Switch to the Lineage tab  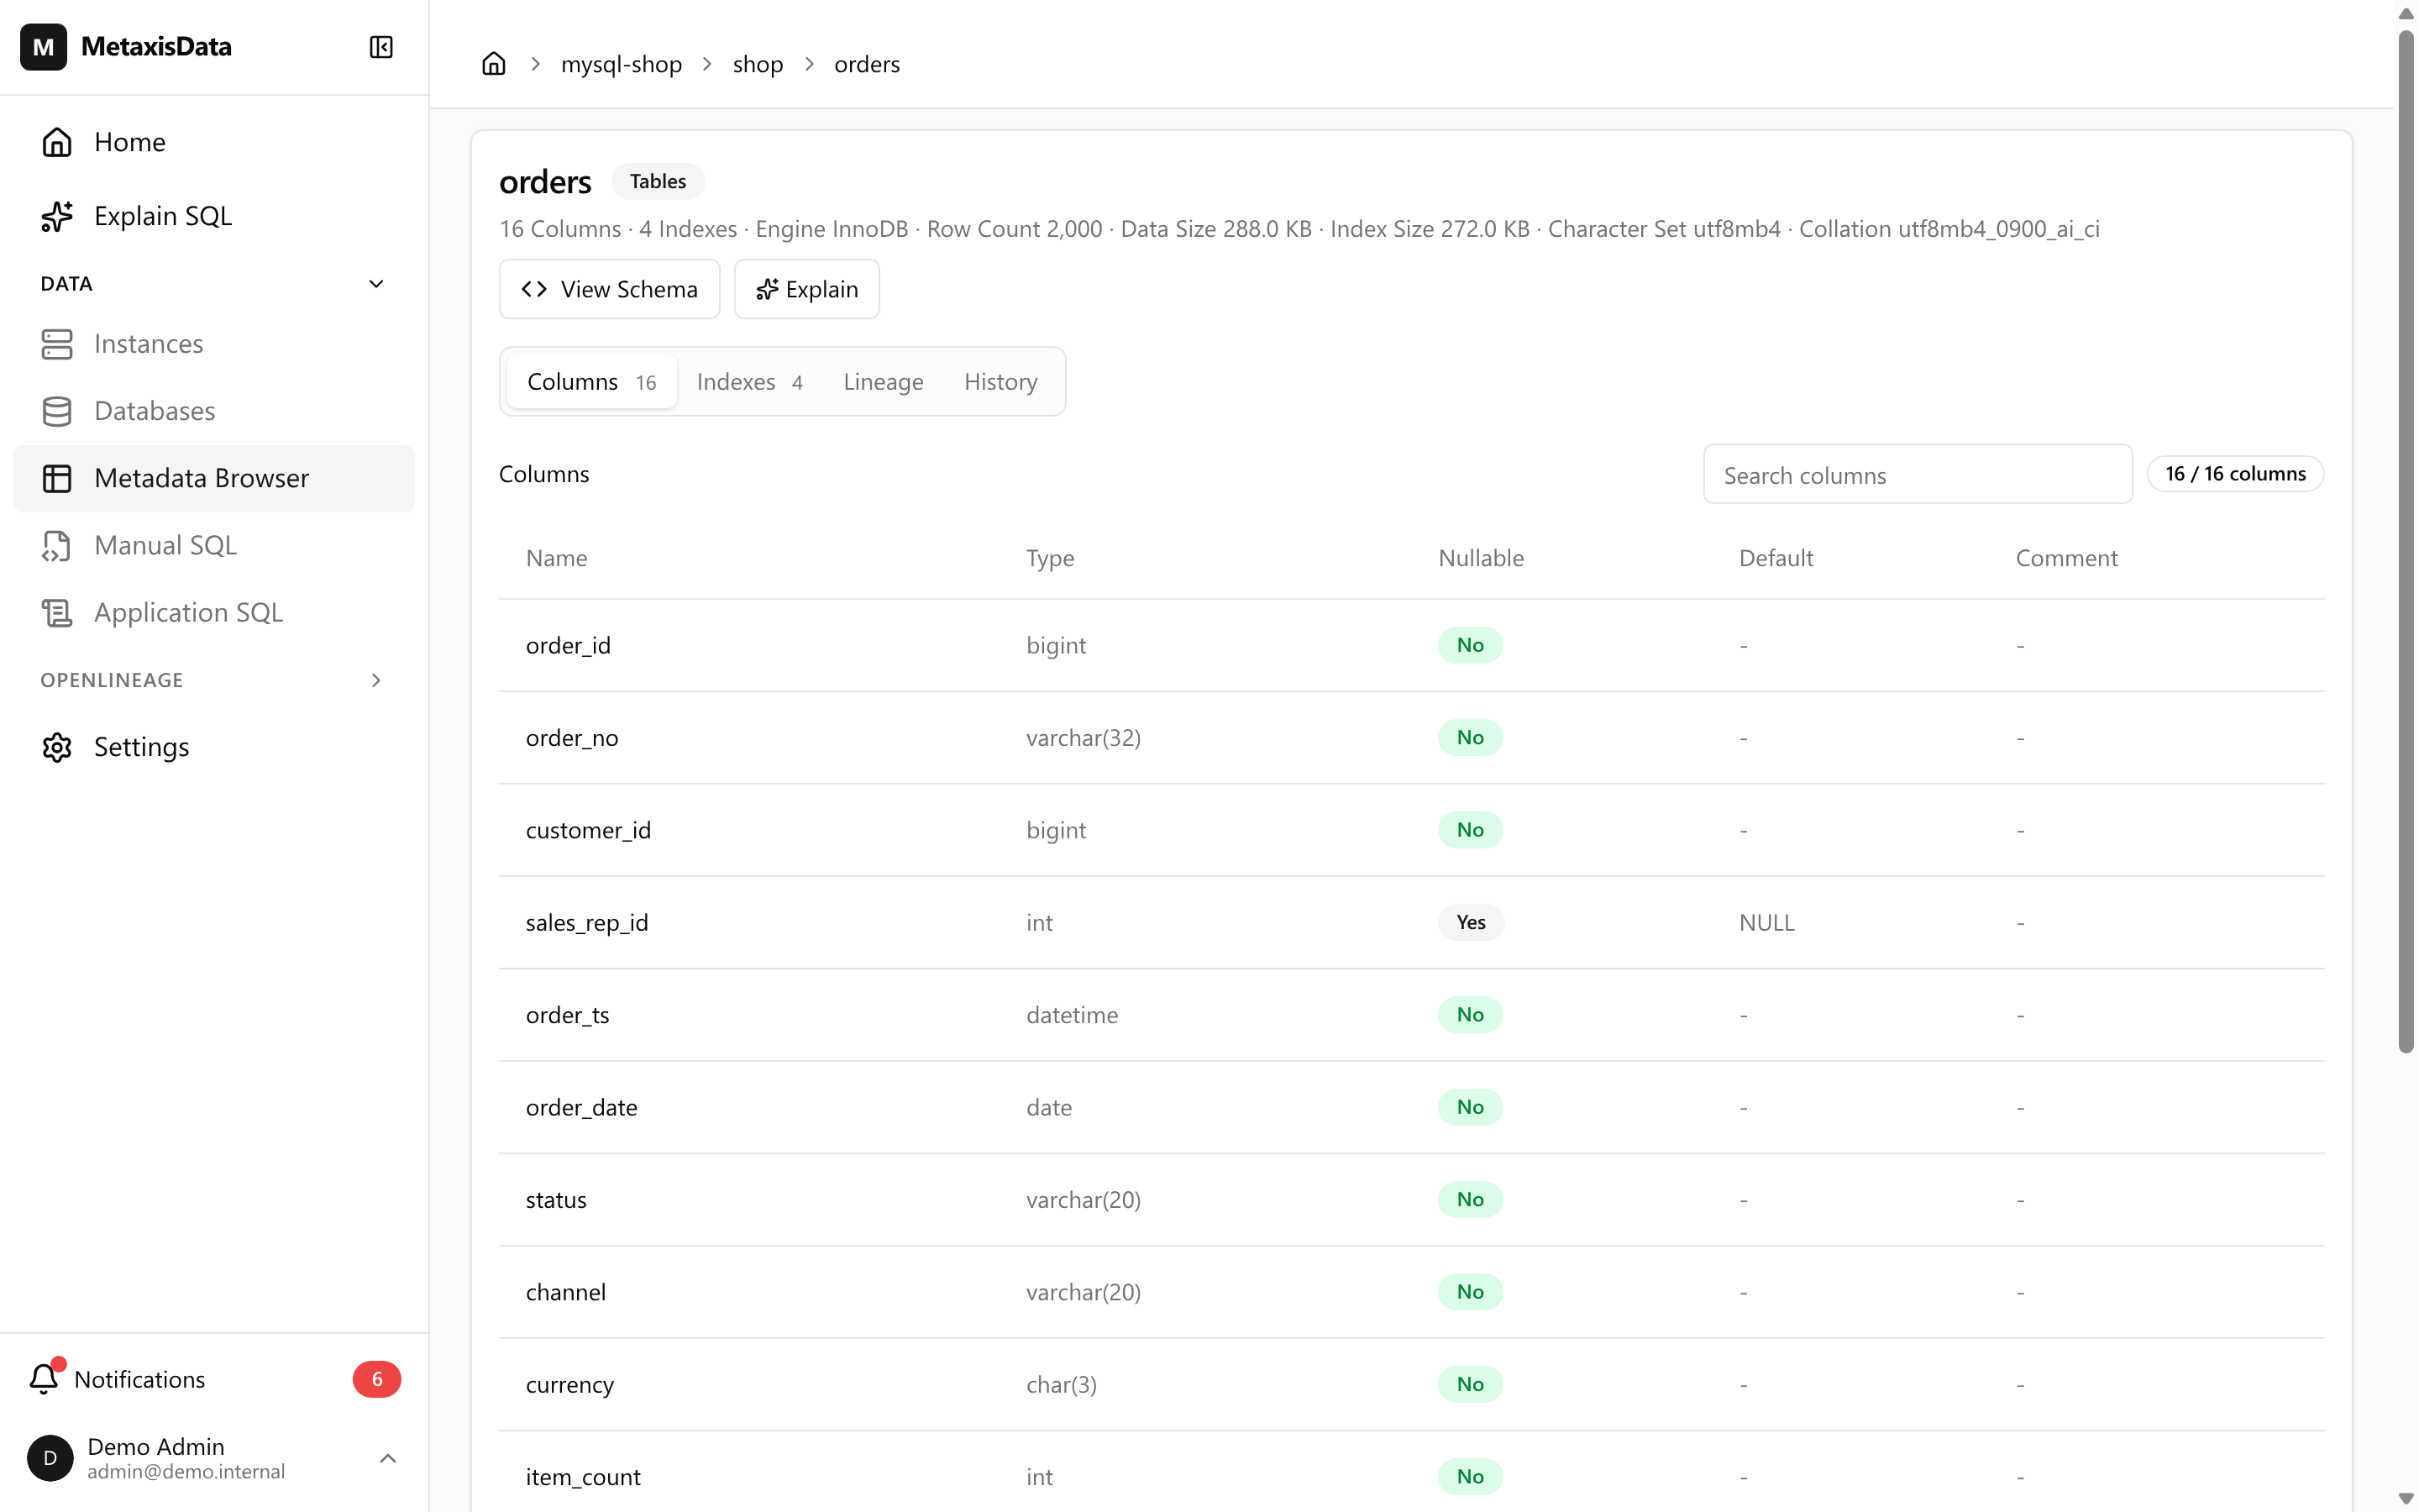[x=883, y=382]
